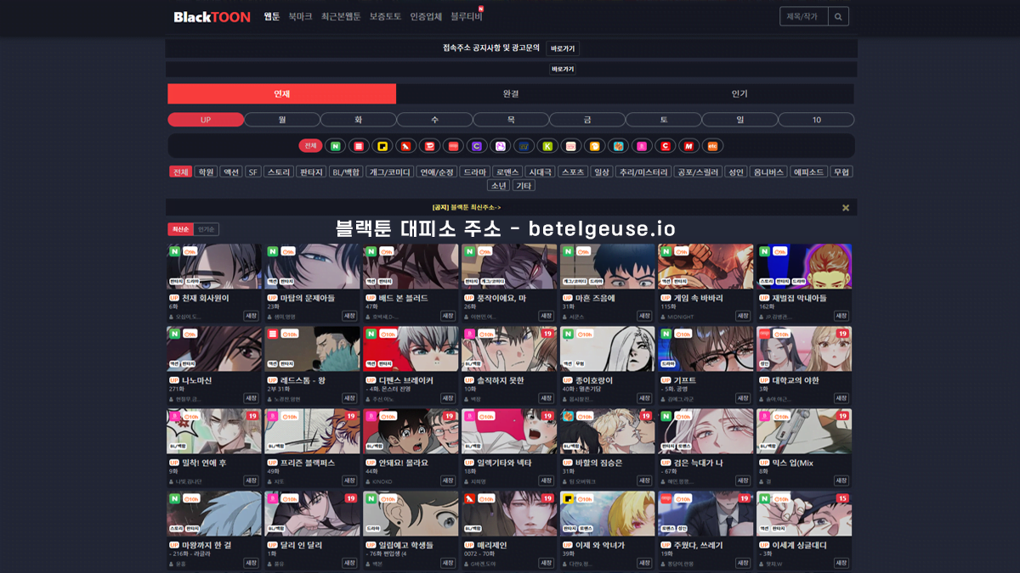Viewport: 1020px width, 573px height.
Task: Select the yellow square platform icon
Action: click(x=382, y=146)
